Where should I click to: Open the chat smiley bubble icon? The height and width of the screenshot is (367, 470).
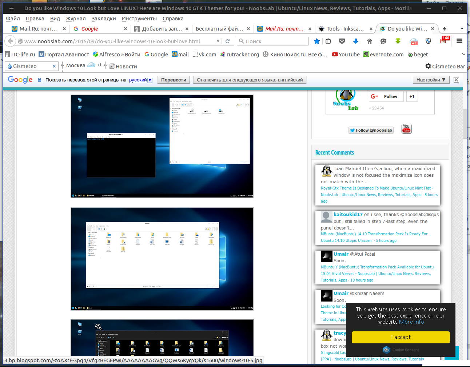tap(383, 41)
